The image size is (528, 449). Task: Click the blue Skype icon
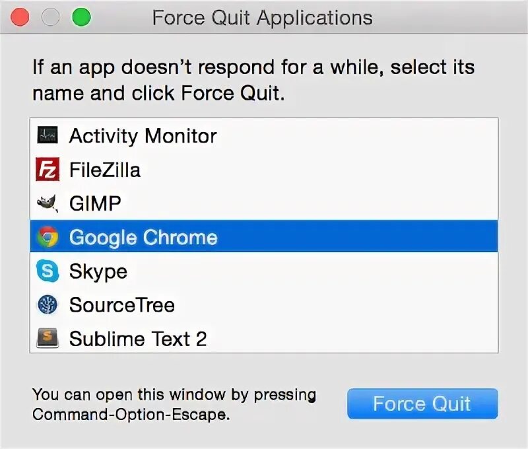click(x=48, y=271)
